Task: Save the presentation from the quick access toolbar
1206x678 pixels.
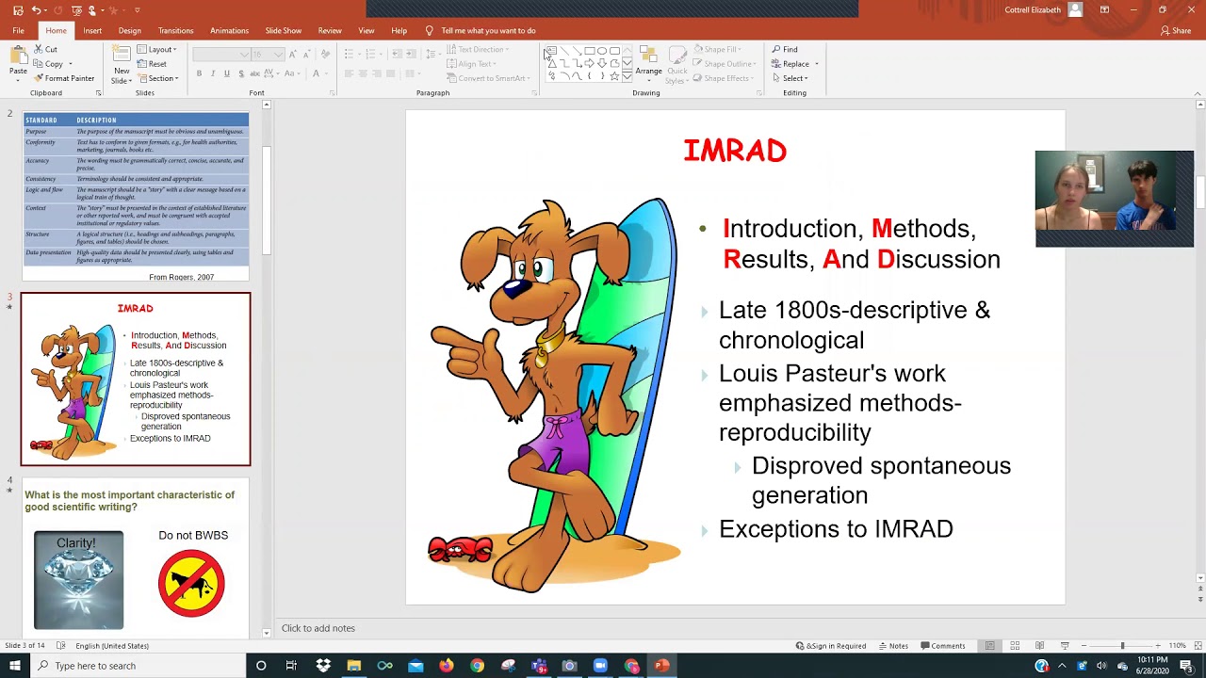Action: tap(17, 9)
